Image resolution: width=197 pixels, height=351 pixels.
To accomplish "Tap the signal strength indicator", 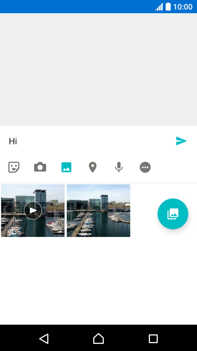I will [x=159, y=7].
